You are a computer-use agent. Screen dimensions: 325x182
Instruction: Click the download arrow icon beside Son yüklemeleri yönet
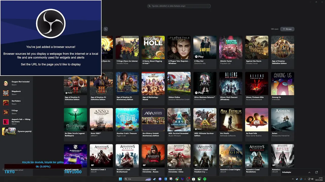3,170
